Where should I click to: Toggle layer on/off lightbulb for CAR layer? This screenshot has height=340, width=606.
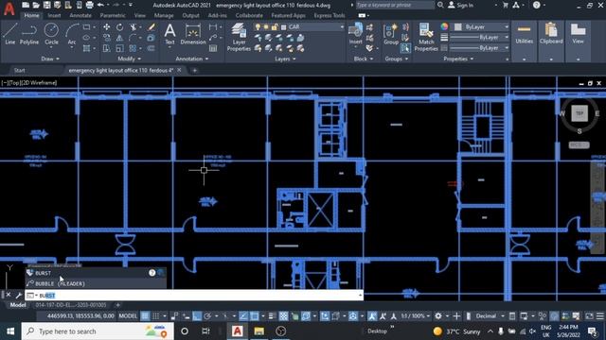[x=258, y=27]
